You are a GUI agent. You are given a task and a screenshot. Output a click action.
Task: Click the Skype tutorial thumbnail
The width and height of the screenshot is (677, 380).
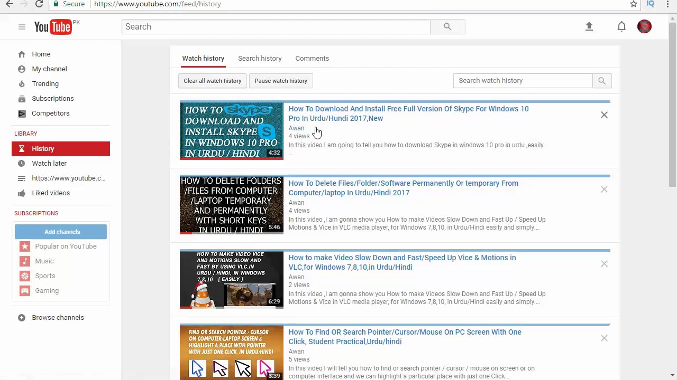(x=232, y=131)
